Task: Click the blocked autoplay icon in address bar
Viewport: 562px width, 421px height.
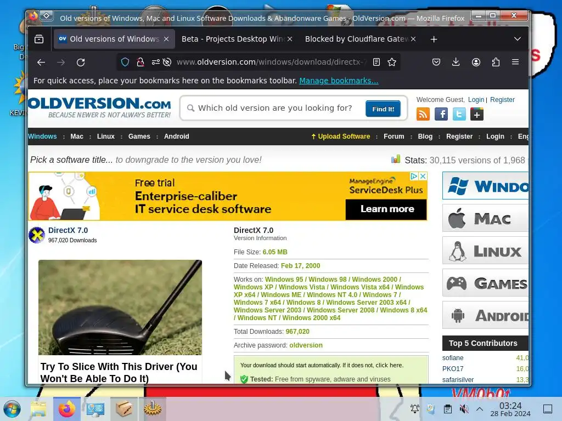Action: (167, 62)
